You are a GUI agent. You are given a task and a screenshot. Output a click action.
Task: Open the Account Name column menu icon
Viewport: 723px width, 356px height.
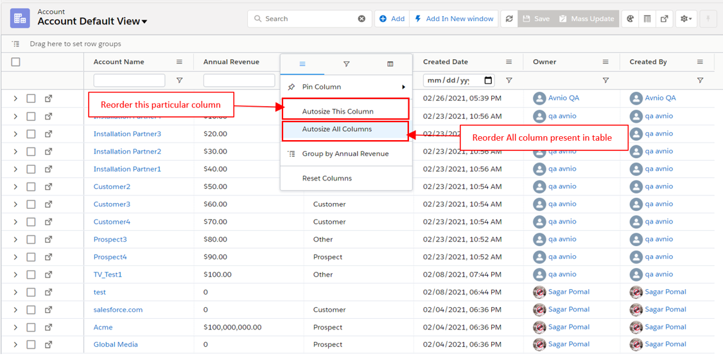[x=180, y=62]
